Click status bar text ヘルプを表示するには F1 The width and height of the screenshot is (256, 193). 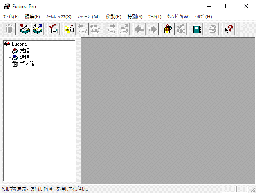[x=45, y=189]
